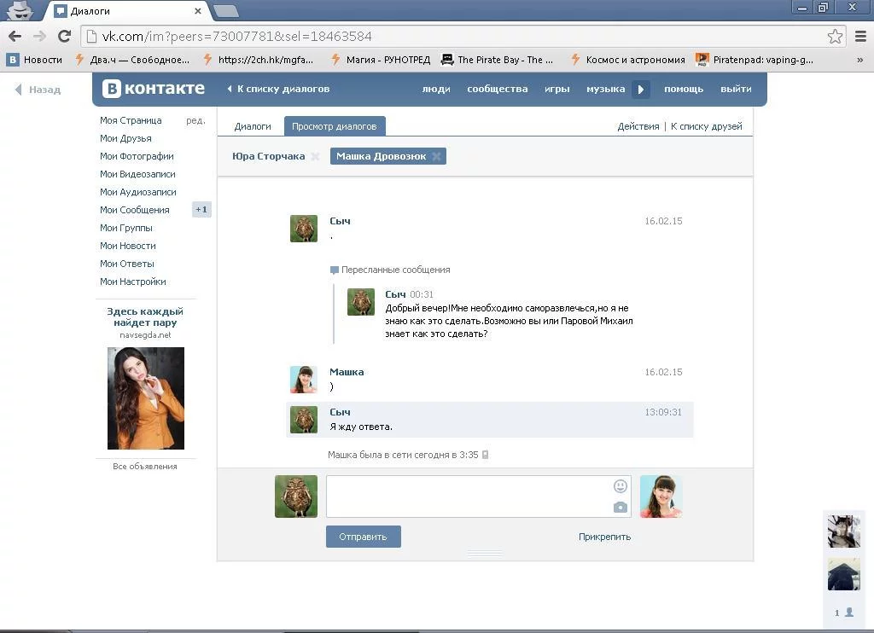Click the browser forward arrow
Image resolution: width=874 pixels, height=633 pixels.
[39, 36]
